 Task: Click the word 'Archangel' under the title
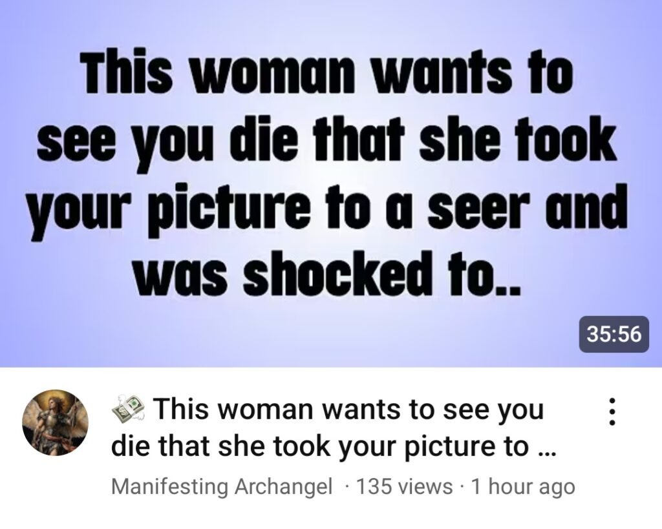coord(283,486)
